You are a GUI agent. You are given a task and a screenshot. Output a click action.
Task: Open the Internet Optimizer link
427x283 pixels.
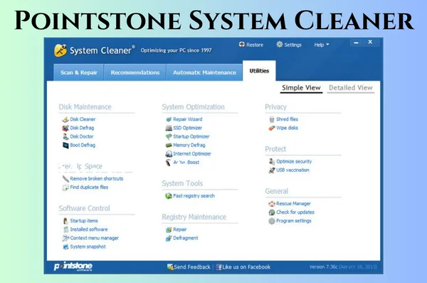point(192,154)
